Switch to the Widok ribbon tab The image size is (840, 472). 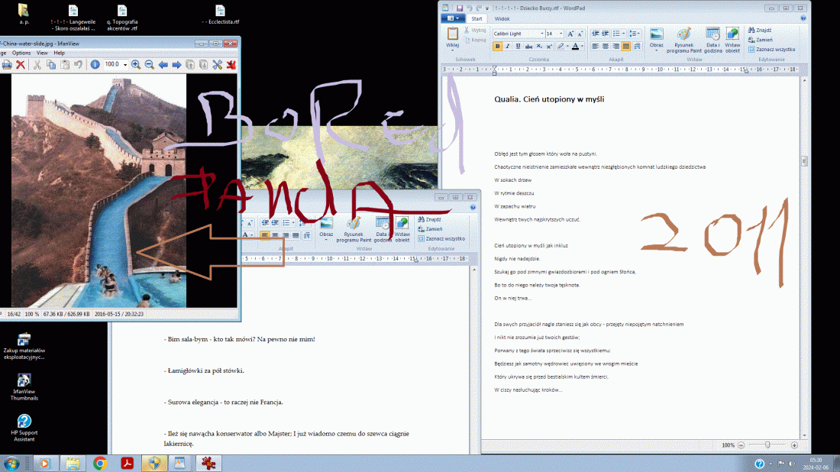coord(502,18)
